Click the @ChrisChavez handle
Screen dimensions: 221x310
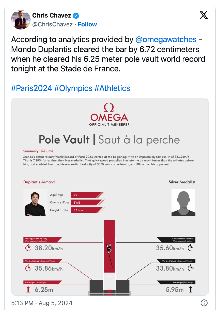point(52,24)
